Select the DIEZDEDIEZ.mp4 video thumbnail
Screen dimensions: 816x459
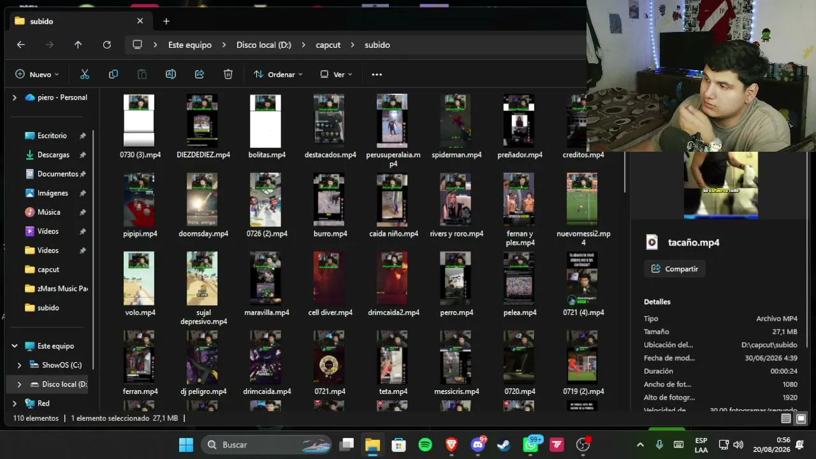point(202,121)
